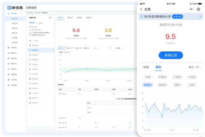Open the meal-time dropdown next to date field

(120, 48)
